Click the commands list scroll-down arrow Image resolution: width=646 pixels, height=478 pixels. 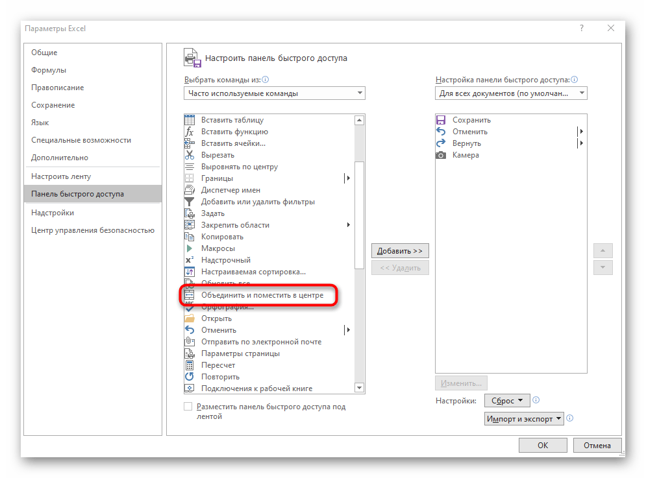(x=359, y=388)
